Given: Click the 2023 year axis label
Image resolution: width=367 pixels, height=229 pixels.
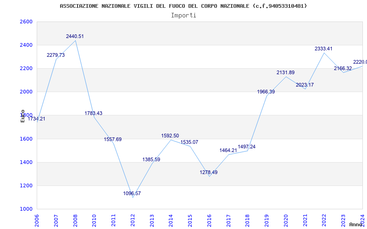Looking at the screenshot, I should click(343, 220).
